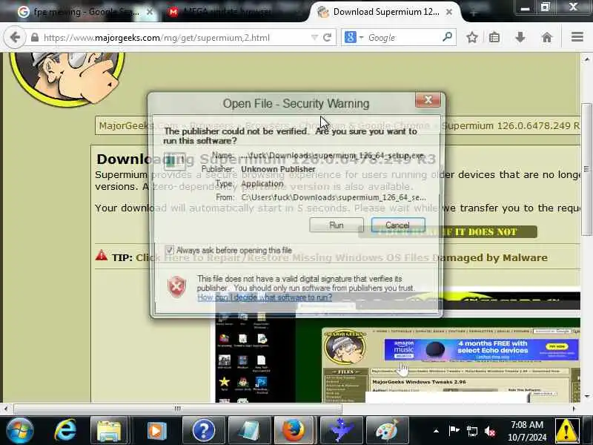Click the horizontal scrollbar right arrow
This screenshot has height=445, width=593.
point(574,409)
